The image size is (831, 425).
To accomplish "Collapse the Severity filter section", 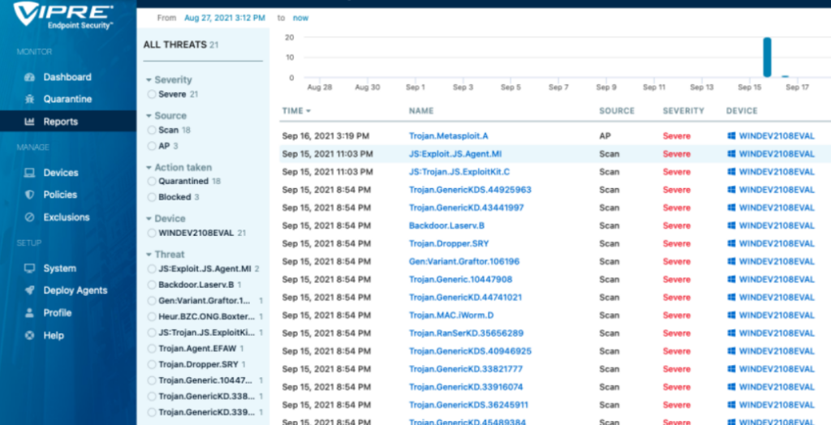I will click(x=169, y=80).
